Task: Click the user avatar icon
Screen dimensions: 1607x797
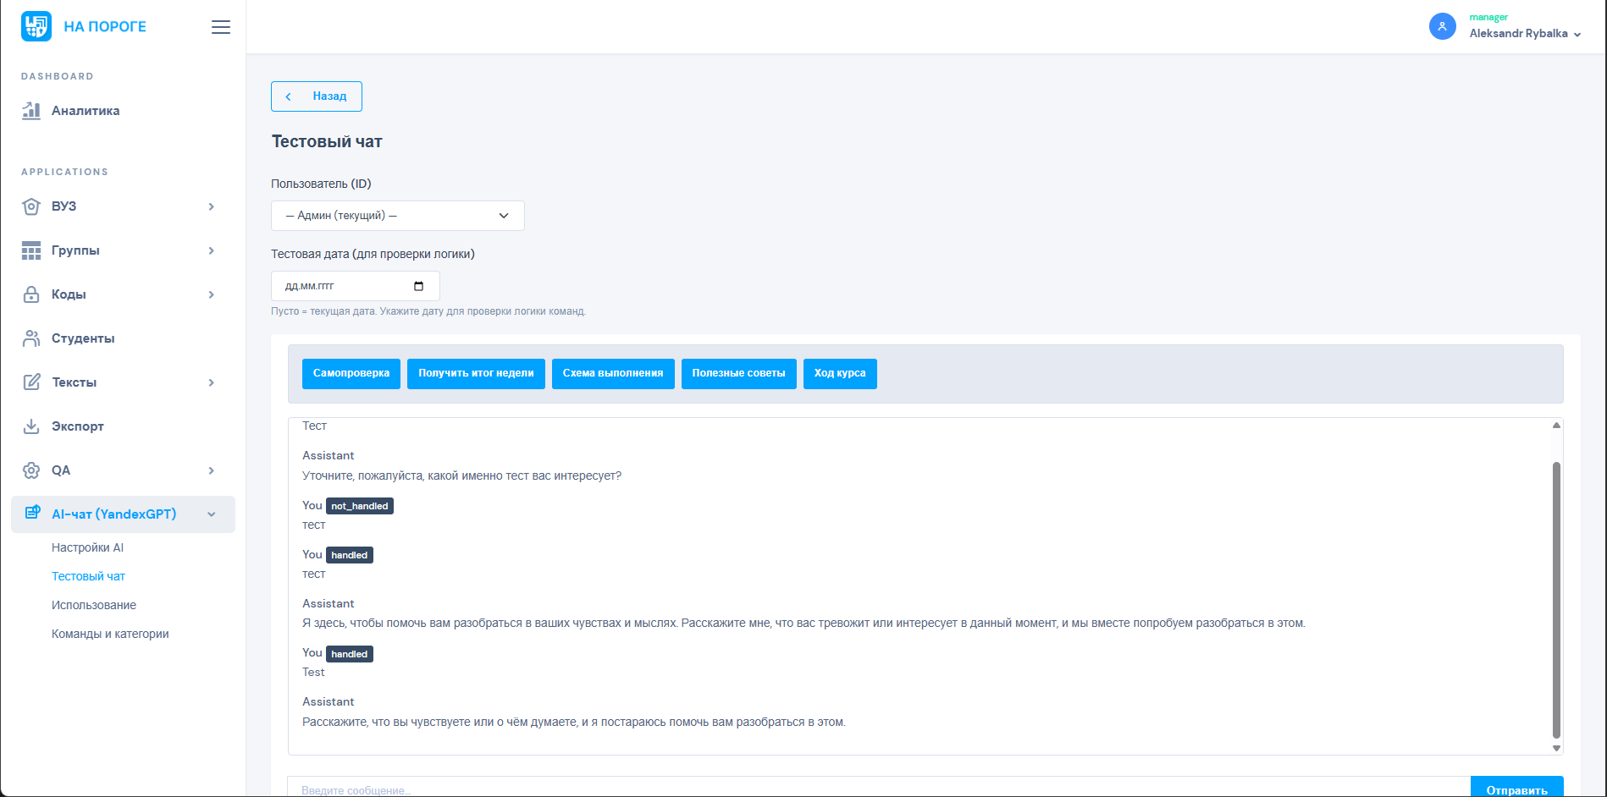Action: coord(1442,26)
